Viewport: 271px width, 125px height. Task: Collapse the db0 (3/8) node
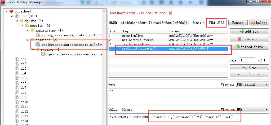click(12, 16)
